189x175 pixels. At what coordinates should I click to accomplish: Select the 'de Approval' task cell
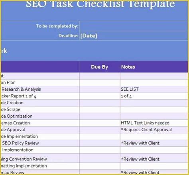tap(40, 130)
